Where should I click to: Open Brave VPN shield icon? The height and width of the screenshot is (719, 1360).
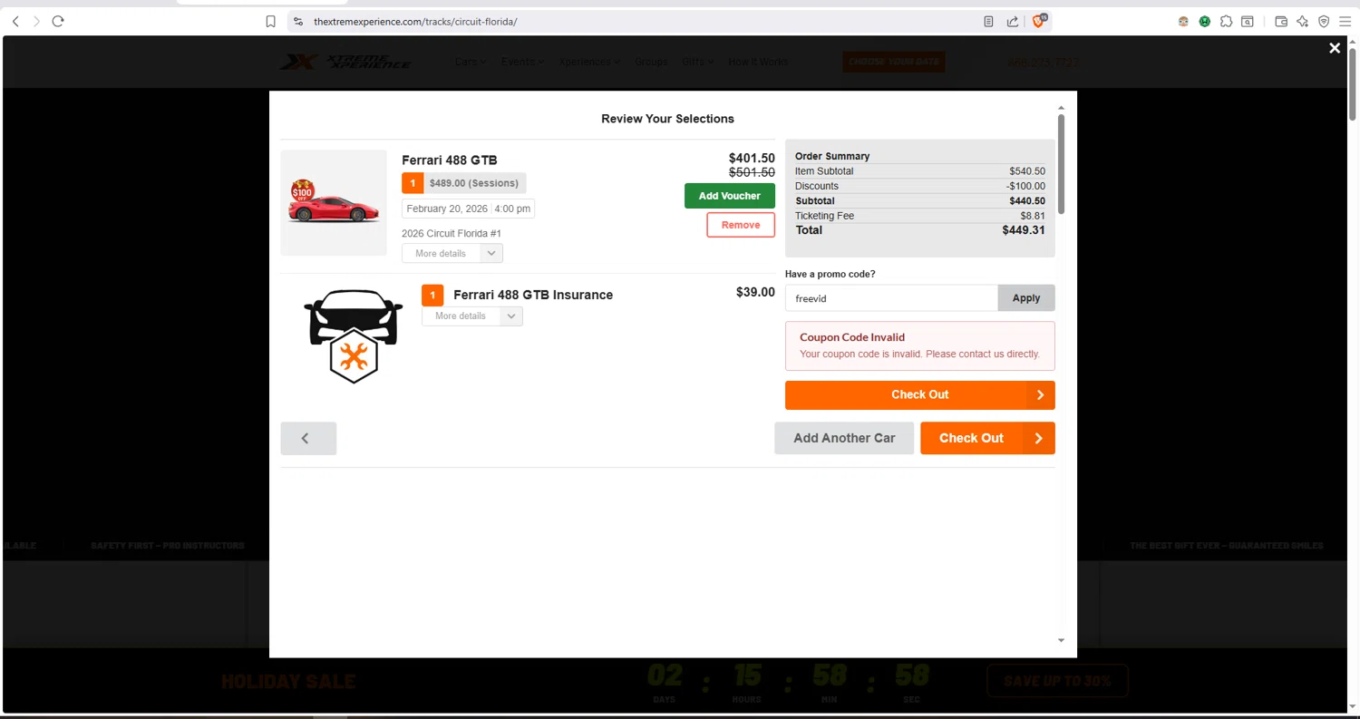tap(1324, 21)
